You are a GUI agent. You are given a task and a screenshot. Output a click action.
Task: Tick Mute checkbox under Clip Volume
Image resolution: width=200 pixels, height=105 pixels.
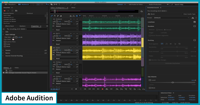pos(150,88)
